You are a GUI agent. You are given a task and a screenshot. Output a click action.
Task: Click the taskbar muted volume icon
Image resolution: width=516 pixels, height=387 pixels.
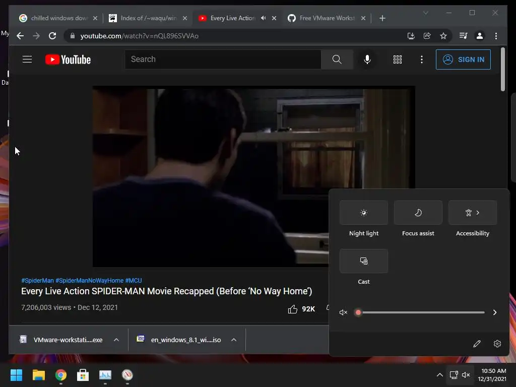click(x=466, y=375)
